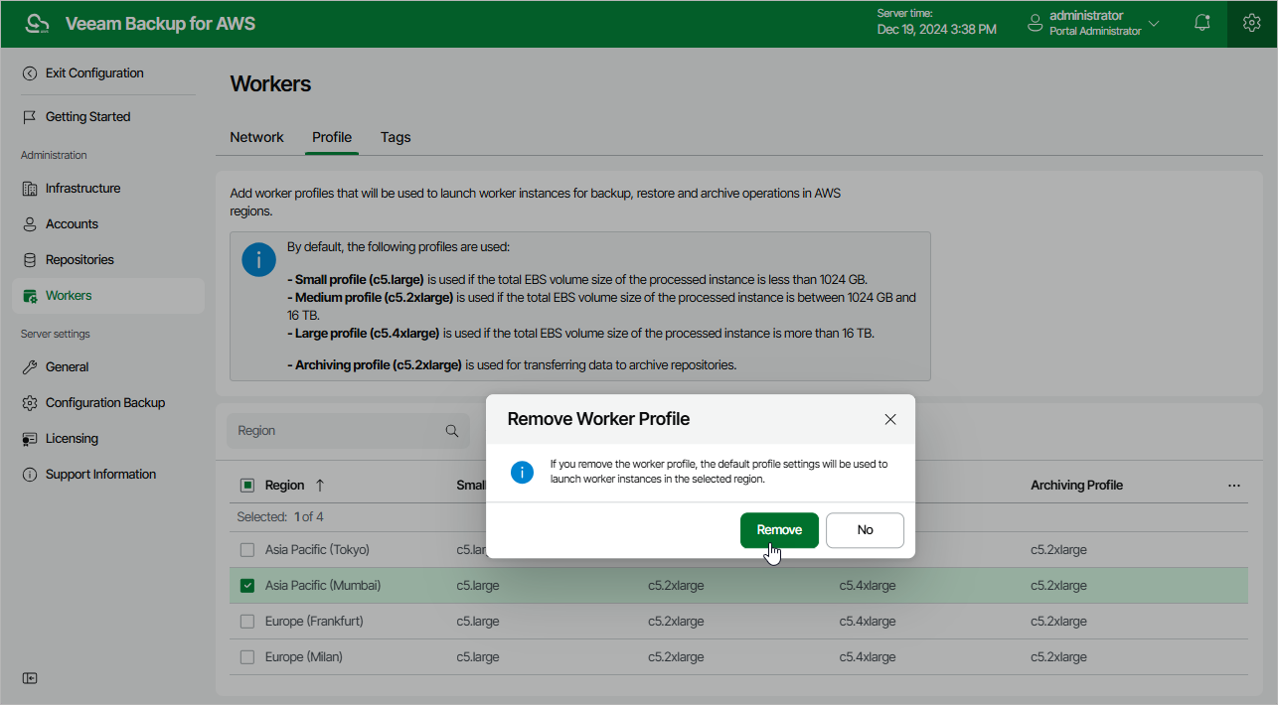Expand the administrator account dropdown
The width and height of the screenshot is (1278, 705).
1154,23
